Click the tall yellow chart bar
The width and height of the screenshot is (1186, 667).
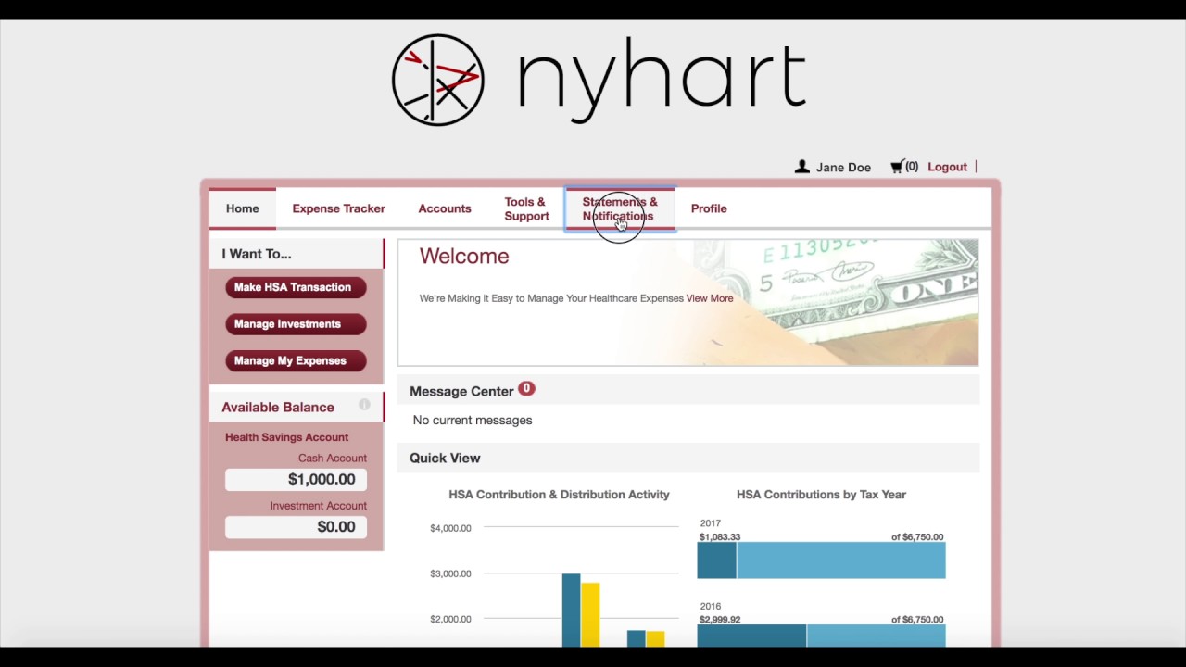tap(590, 614)
